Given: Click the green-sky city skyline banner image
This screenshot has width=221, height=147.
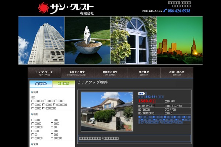Looking at the screenshot, I should (x=180, y=40).
